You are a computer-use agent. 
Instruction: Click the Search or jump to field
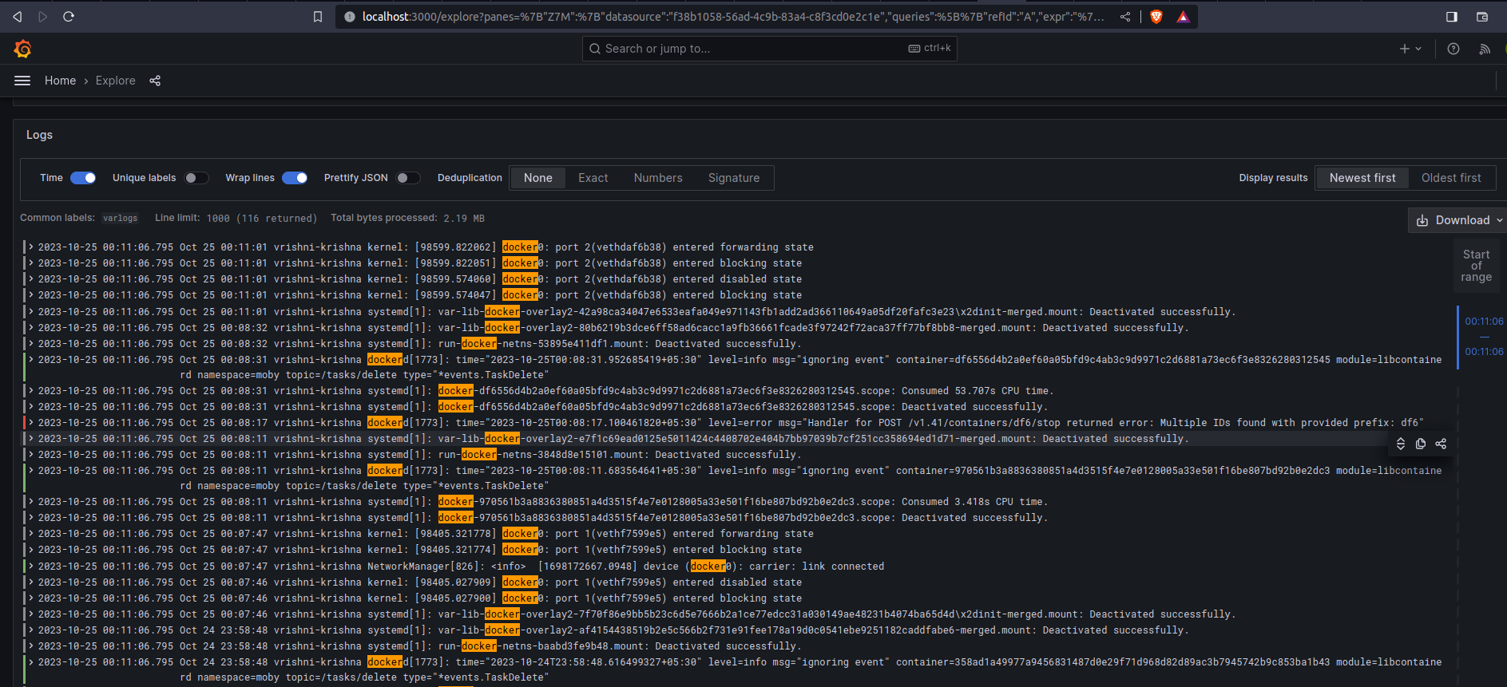pos(770,49)
